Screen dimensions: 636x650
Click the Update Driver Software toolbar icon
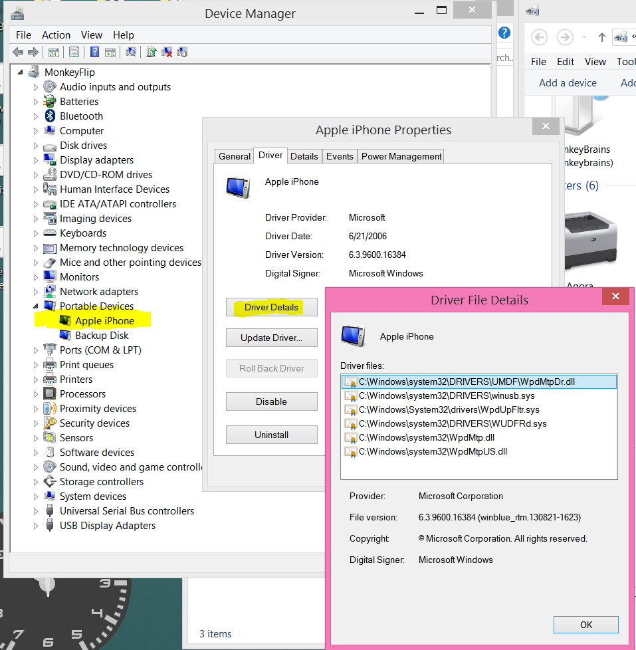[x=152, y=52]
